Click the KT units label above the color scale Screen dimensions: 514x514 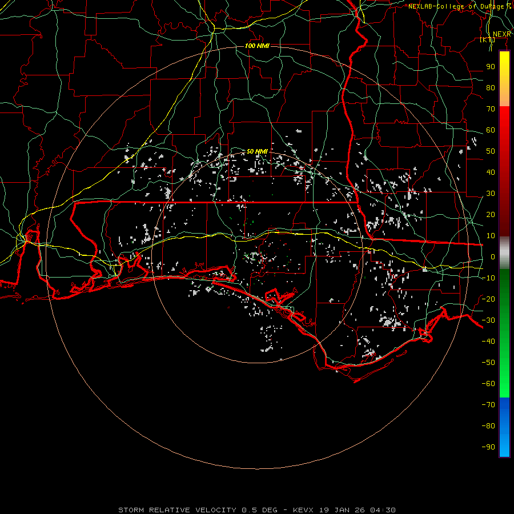click(x=488, y=39)
